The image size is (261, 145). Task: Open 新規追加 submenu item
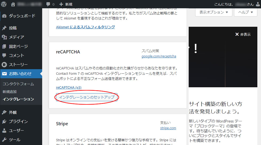coord(10,92)
